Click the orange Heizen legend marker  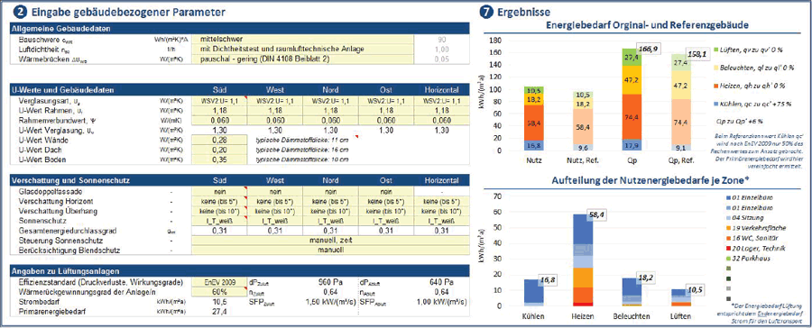click(714, 85)
